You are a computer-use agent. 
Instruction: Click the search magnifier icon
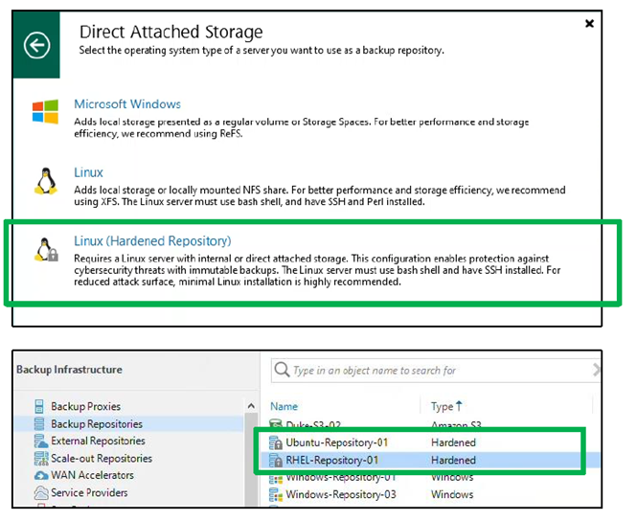pos(282,370)
